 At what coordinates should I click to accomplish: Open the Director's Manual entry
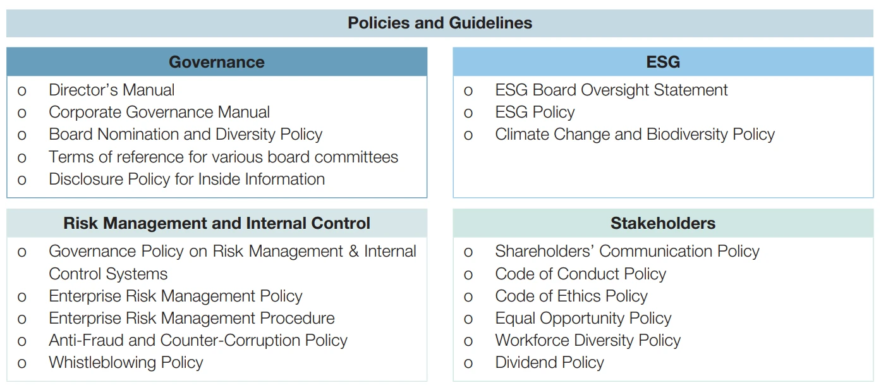(112, 90)
